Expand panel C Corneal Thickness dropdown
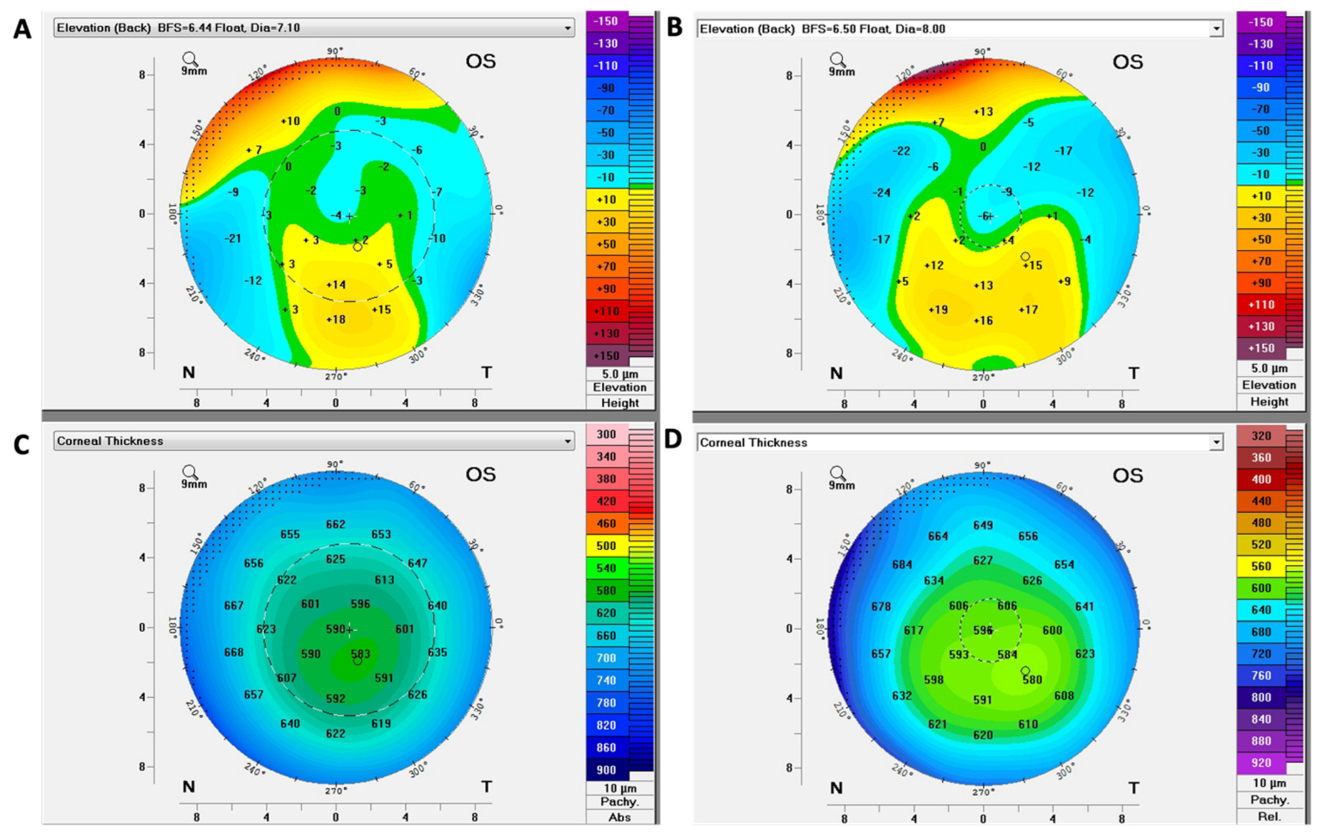The image size is (1320, 837). click(568, 441)
